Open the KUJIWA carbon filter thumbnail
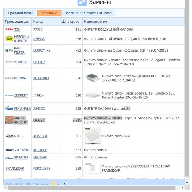Image resolution: width=192 pixels, height=192 pixels. 93,78
